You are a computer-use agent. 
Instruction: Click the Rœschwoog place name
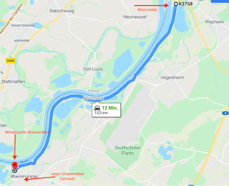click(62, 11)
